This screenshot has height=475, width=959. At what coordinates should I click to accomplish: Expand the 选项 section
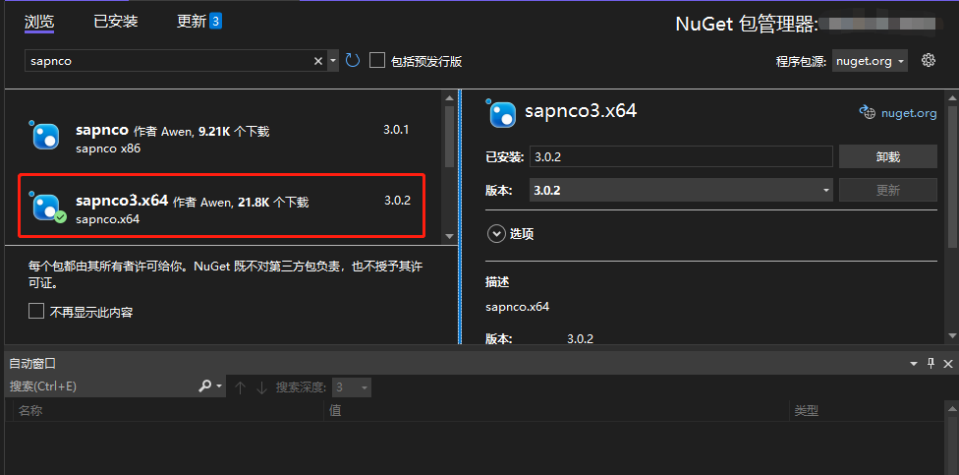pos(496,234)
